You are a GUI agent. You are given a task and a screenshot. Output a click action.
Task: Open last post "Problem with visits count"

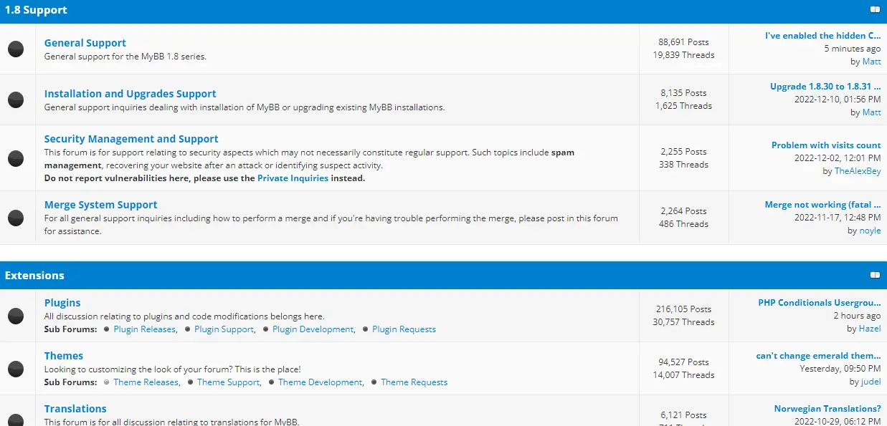pyautogui.click(x=826, y=145)
